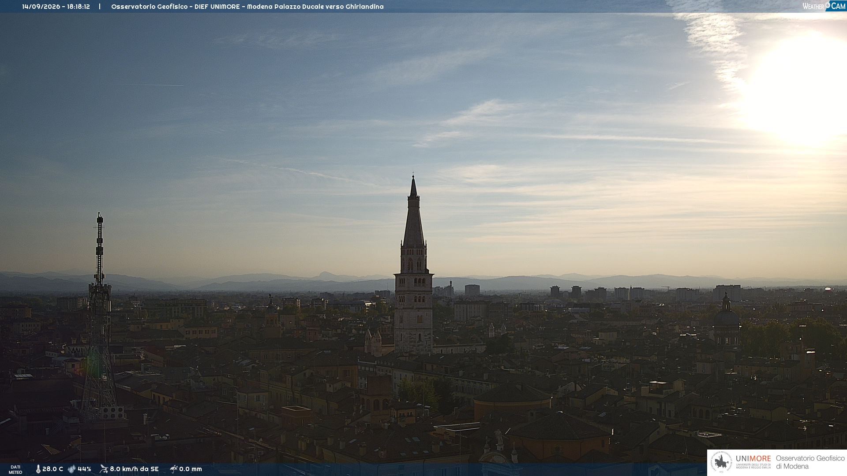Click the UNIMORE university seal emblem

[x=721, y=462]
